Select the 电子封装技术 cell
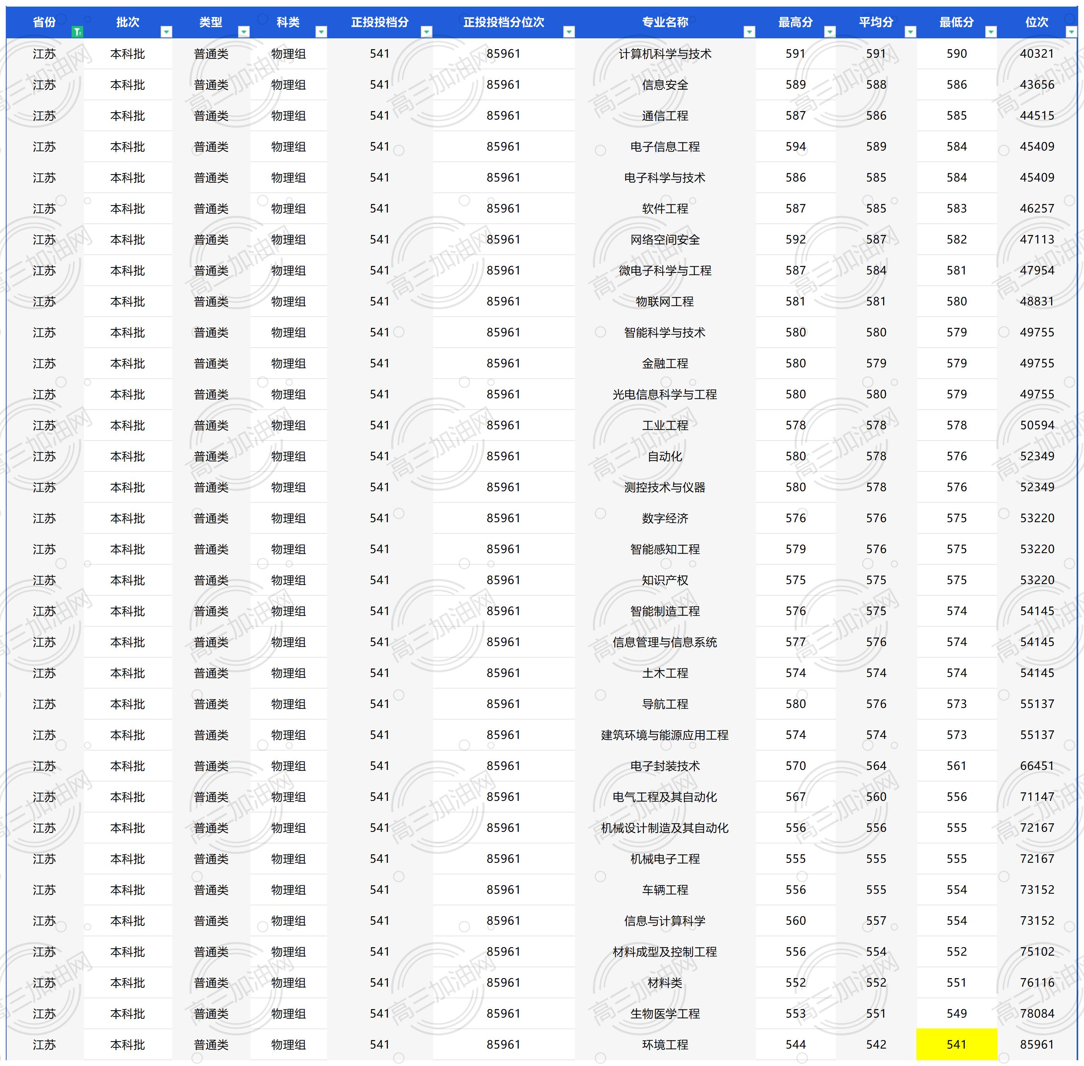Image resolution: width=1084 pixels, height=1066 pixels. pyautogui.click(x=665, y=766)
